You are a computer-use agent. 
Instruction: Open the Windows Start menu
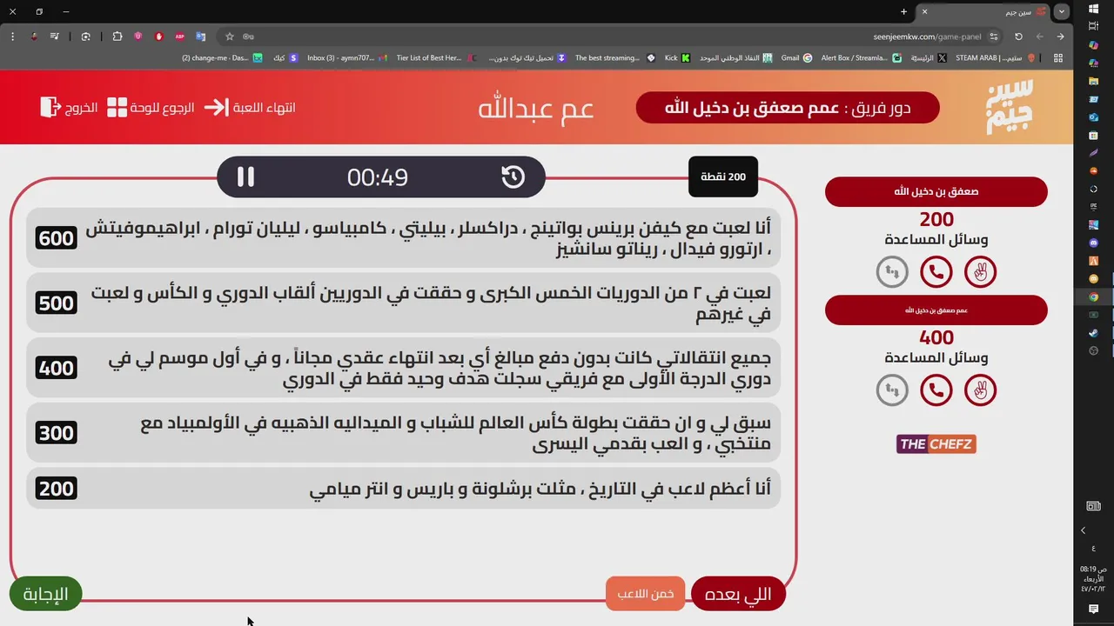point(1094,9)
